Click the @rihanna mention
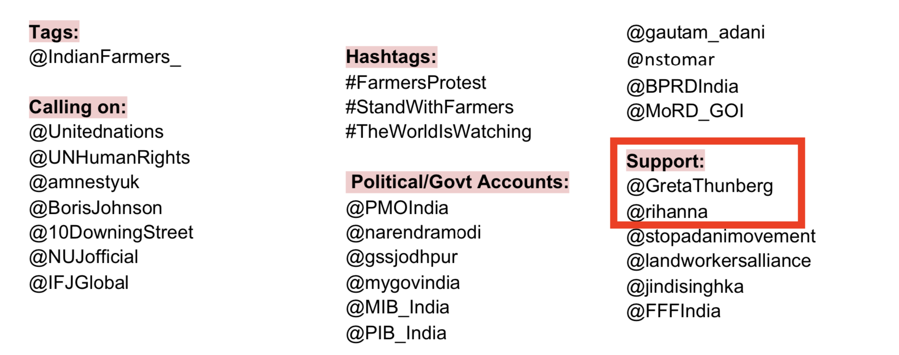899x355 pixels. pyautogui.click(x=667, y=212)
